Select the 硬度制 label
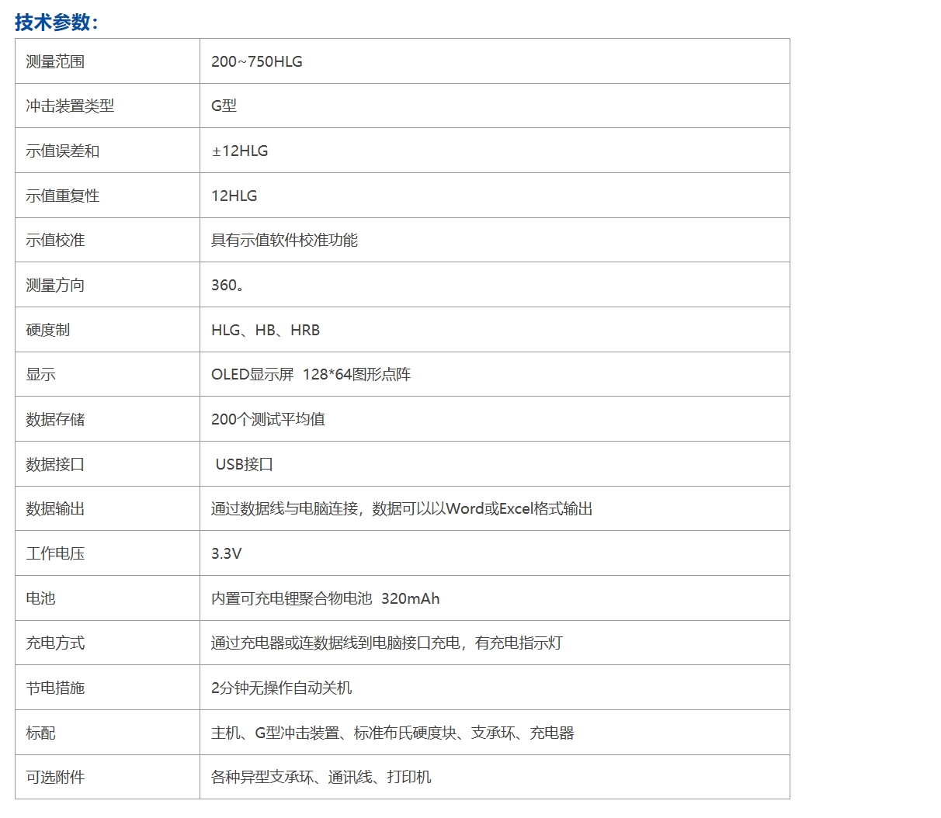This screenshot has width=941, height=818. click(x=48, y=330)
